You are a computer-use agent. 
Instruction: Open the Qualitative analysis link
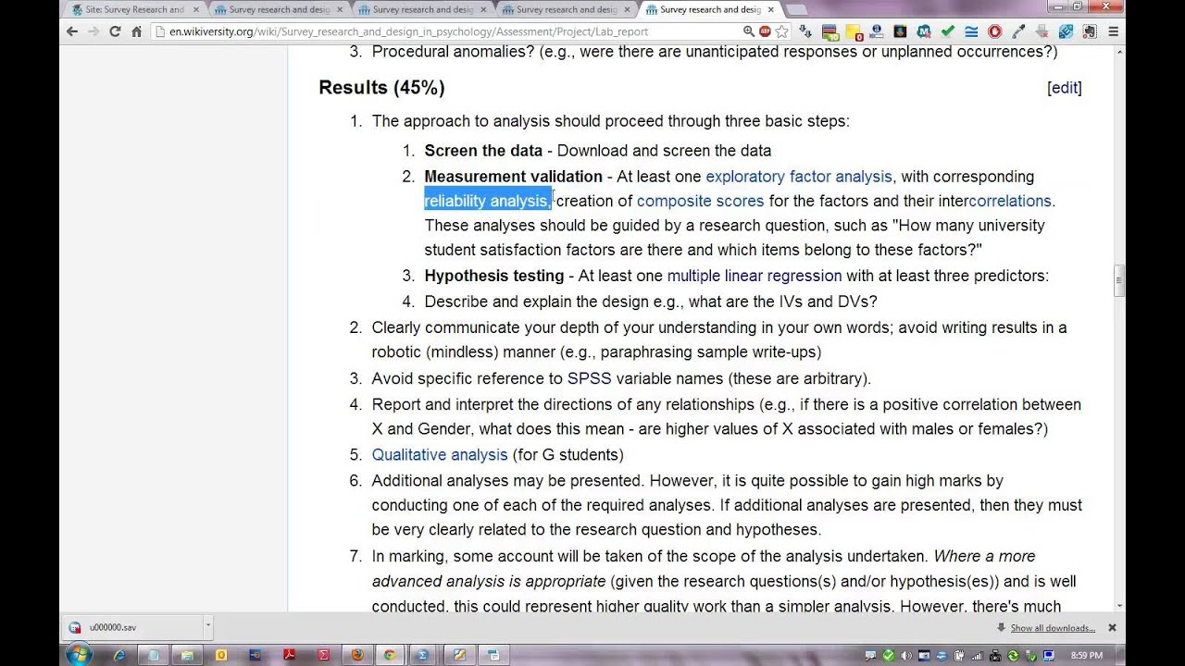[440, 455]
